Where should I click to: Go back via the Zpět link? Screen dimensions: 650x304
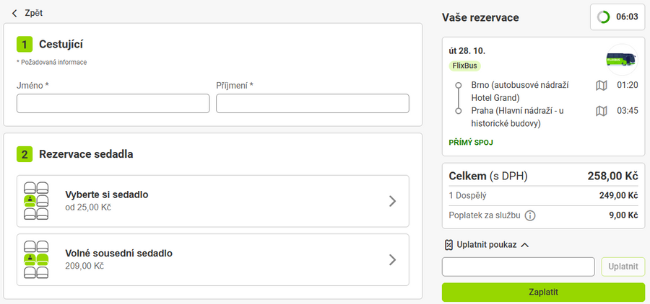(33, 13)
